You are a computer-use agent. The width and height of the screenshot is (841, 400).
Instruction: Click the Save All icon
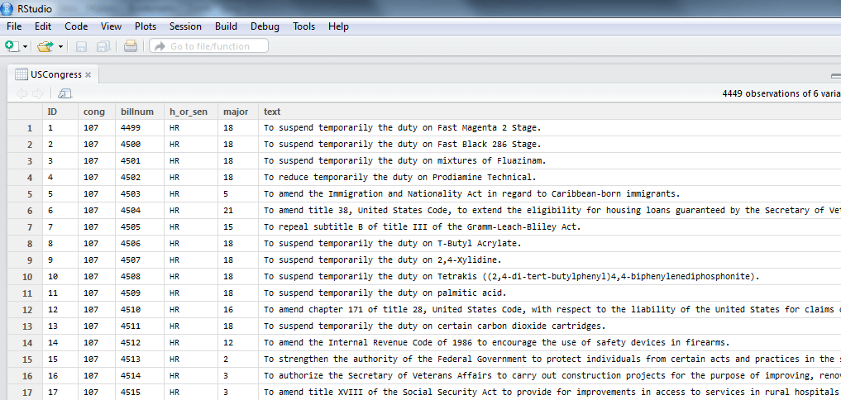tap(103, 46)
